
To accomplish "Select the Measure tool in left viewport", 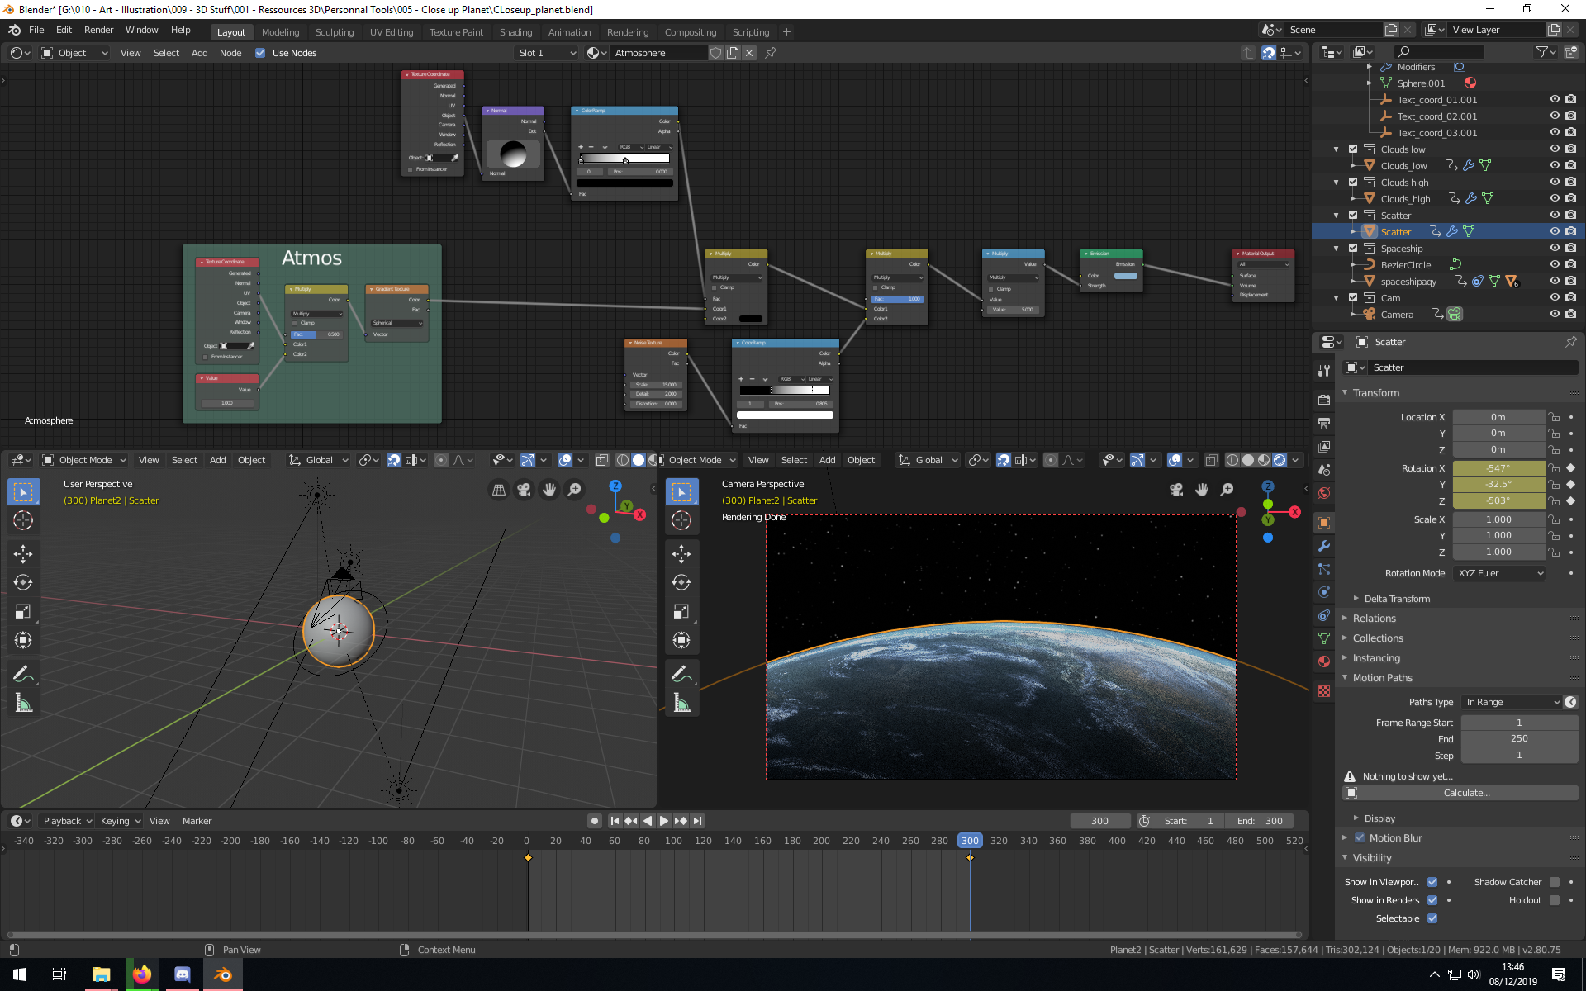I will click(23, 704).
